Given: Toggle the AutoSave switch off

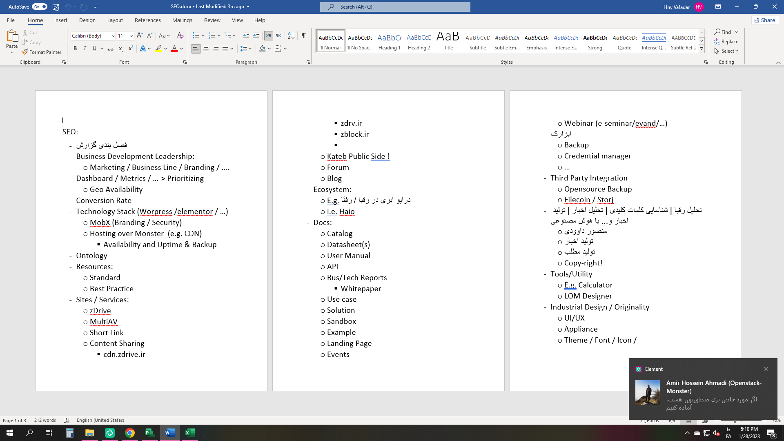Looking at the screenshot, I should (x=40, y=7).
